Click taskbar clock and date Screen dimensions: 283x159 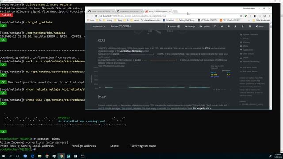click(x=278, y=156)
